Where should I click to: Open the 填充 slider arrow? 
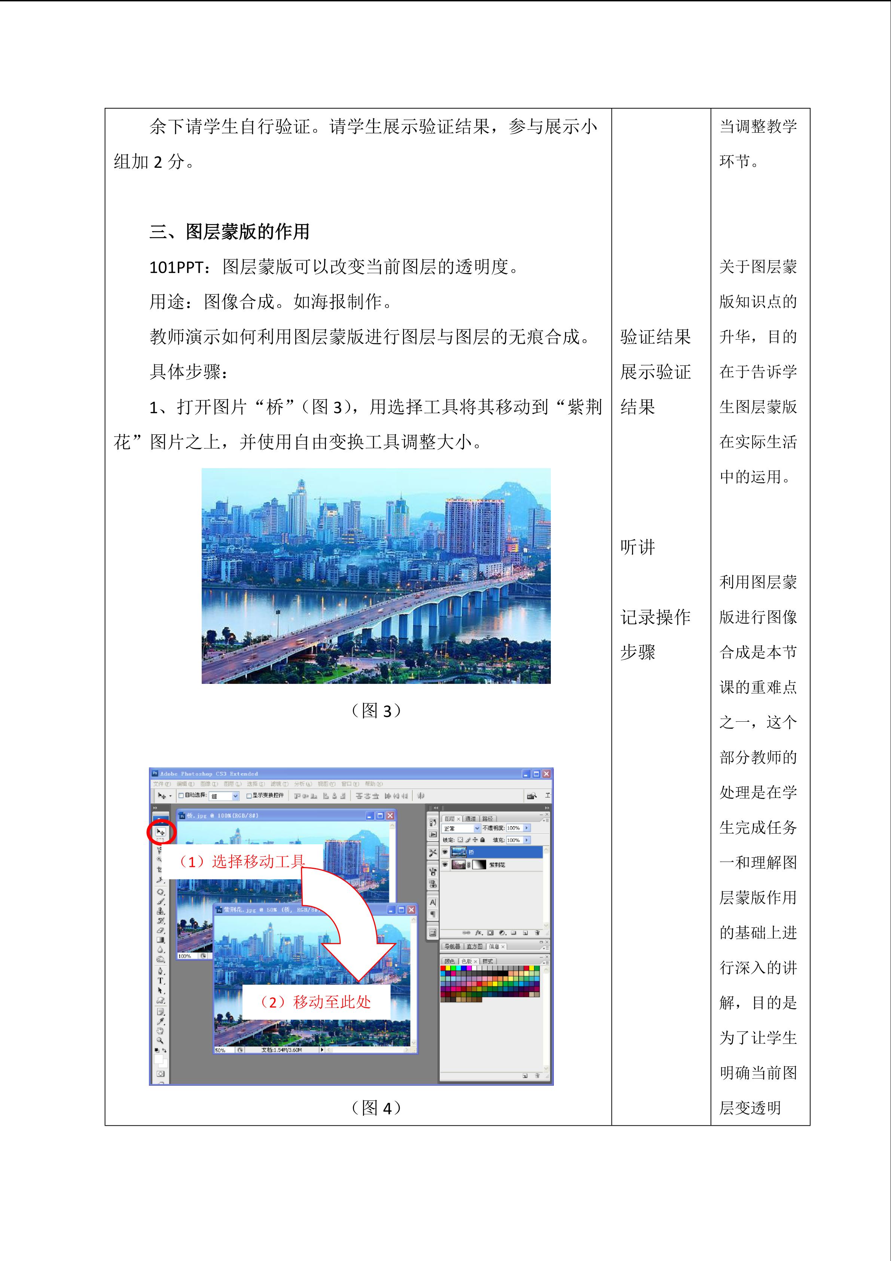click(x=527, y=840)
